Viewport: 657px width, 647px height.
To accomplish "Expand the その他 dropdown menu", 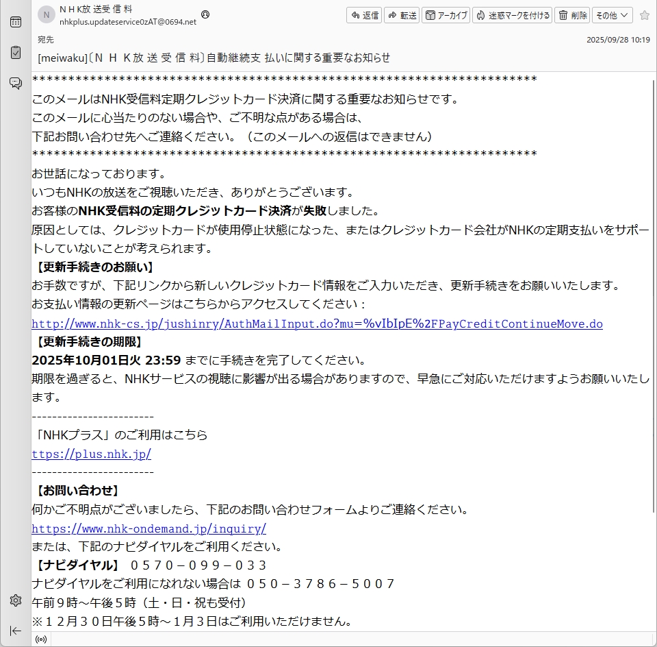I will (612, 15).
